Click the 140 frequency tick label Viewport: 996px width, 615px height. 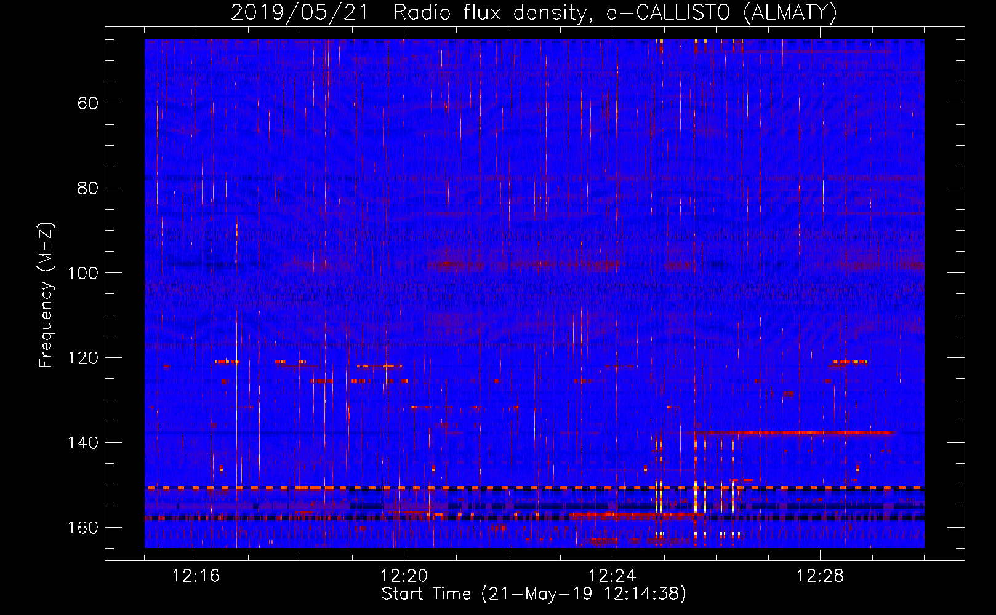click(82, 443)
